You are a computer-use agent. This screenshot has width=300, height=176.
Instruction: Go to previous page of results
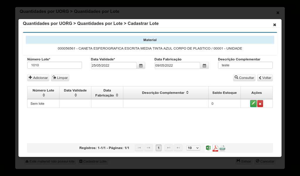pyautogui.click(x=149, y=148)
